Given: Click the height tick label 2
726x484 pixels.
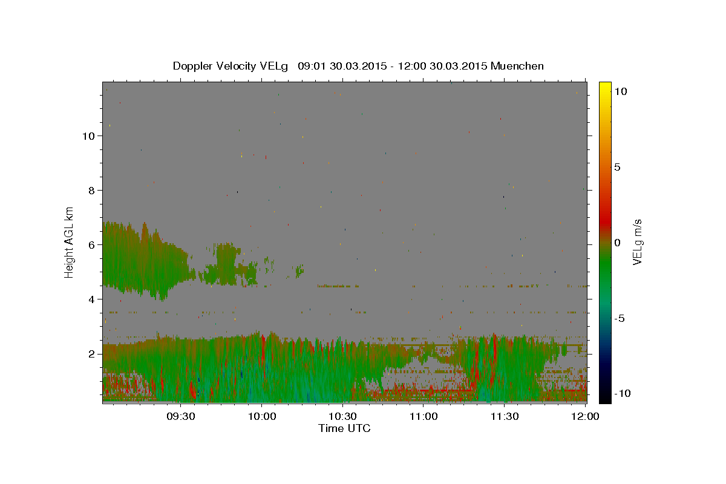Looking at the screenshot, I should point(90,354).
